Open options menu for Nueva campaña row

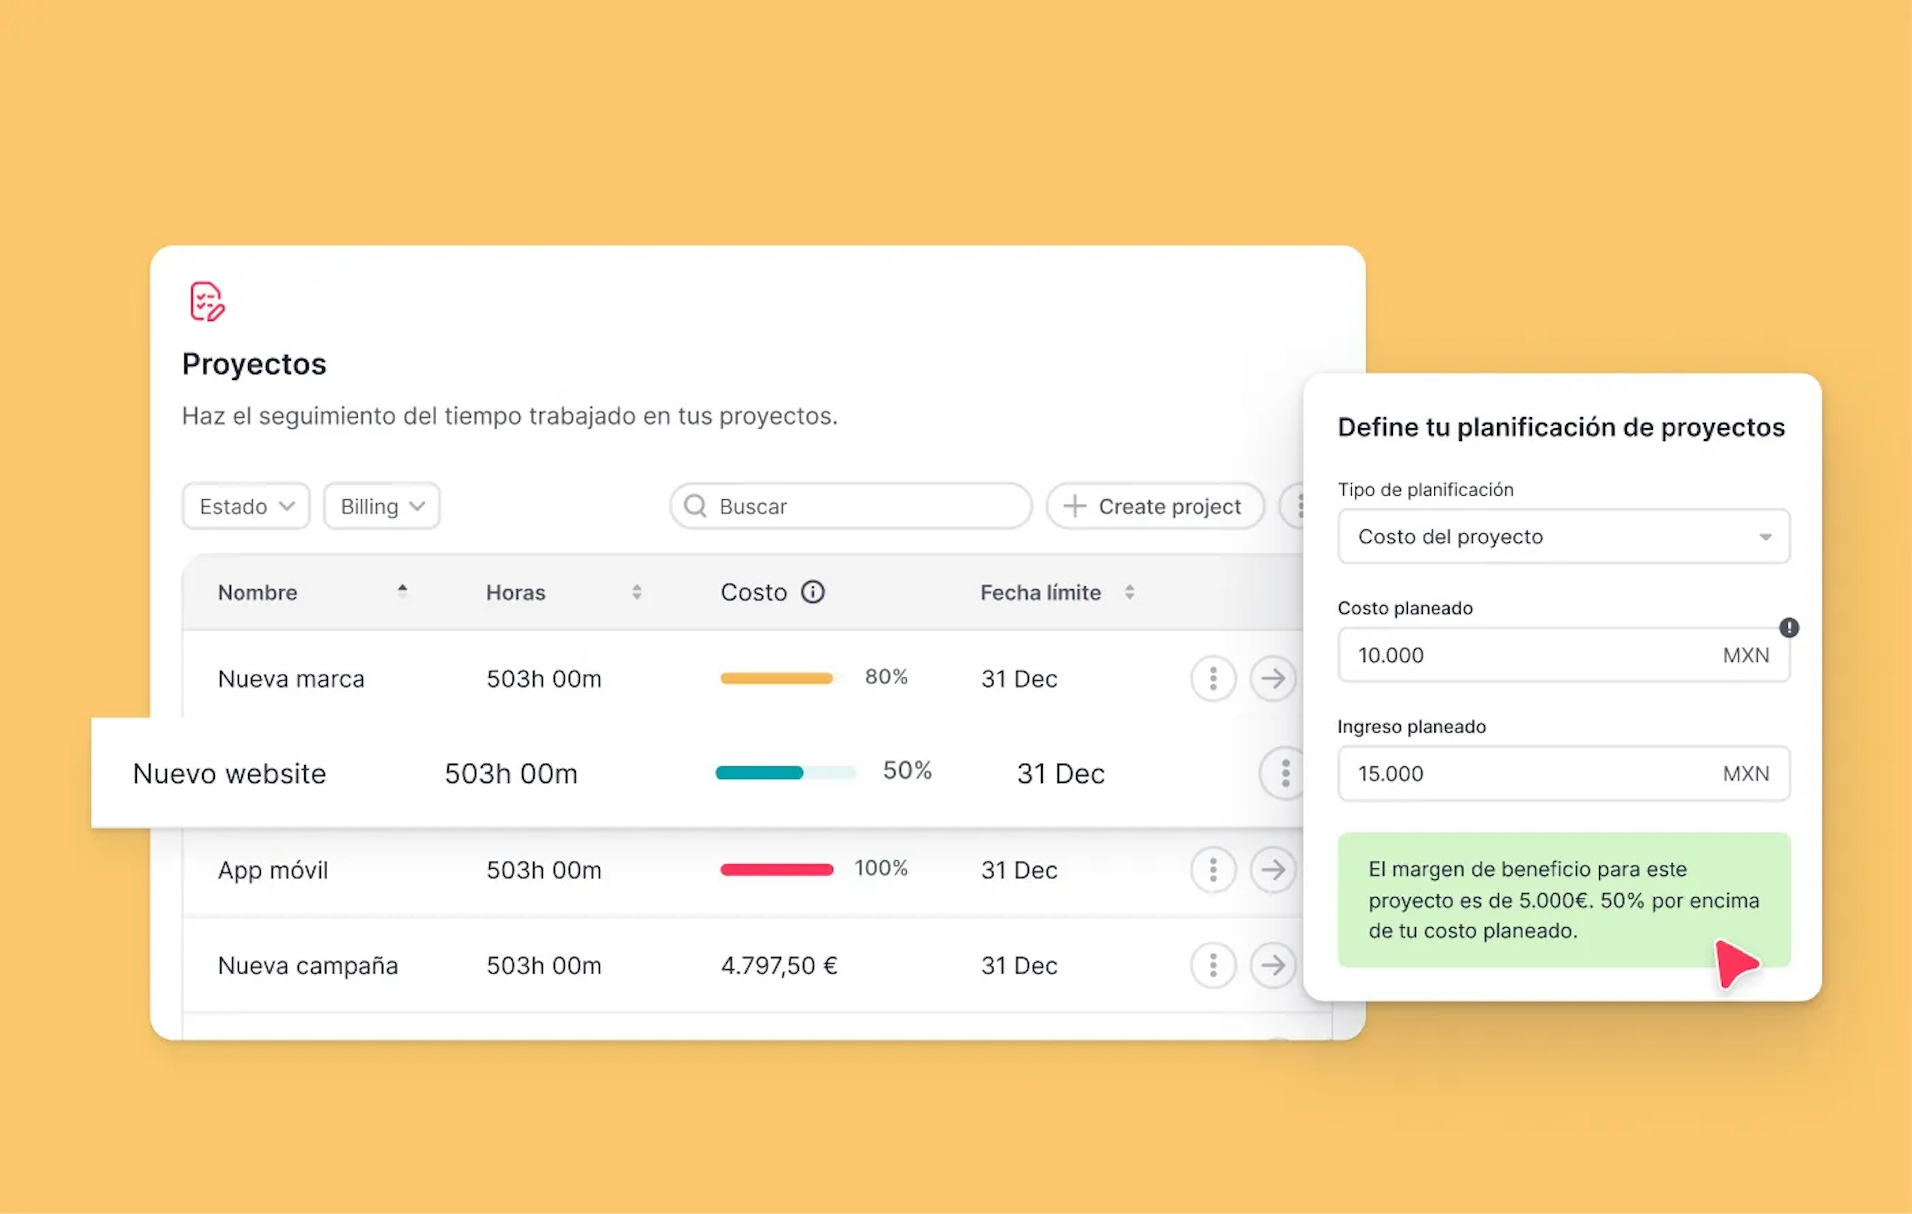tap(1213, 965)
